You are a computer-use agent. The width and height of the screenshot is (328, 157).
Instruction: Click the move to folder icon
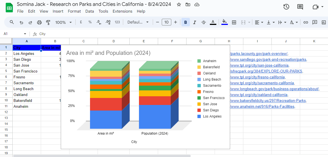[188, 4]
